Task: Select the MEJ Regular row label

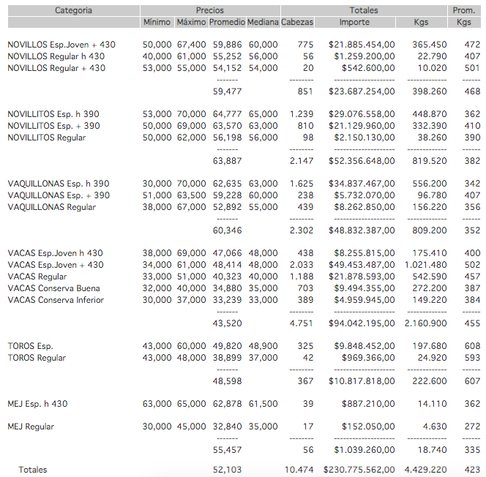Action: (x=31, y=427)
